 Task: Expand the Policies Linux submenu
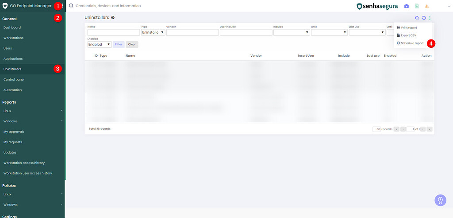click(x=33, y=194)
